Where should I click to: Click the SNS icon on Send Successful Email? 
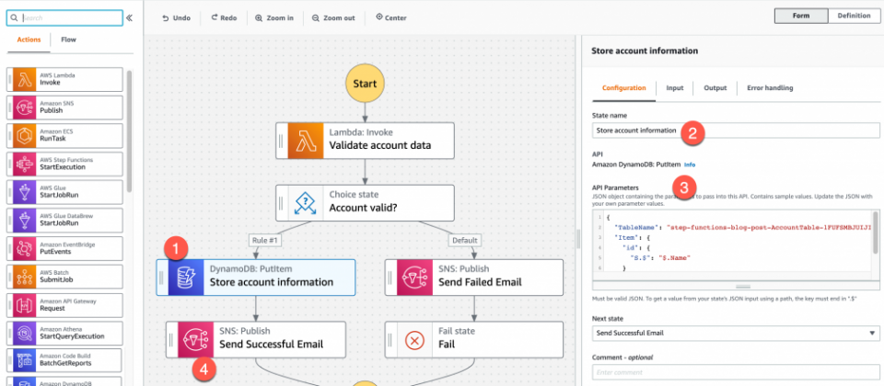pyautogui.click(x=195, y=339)
